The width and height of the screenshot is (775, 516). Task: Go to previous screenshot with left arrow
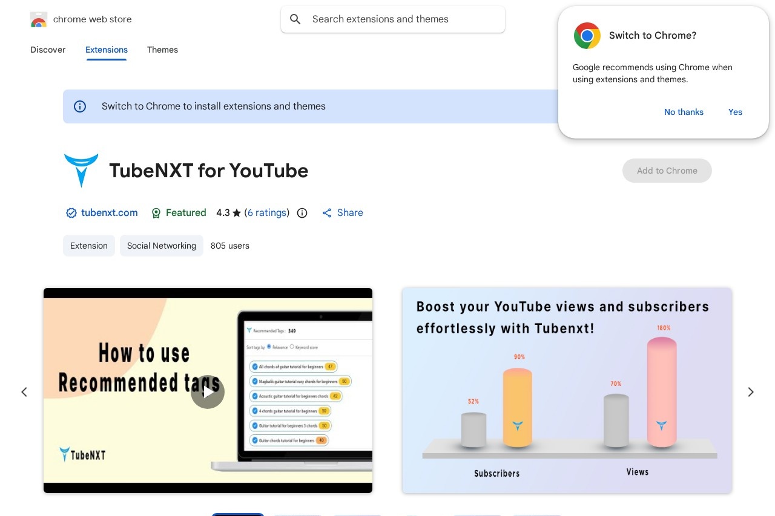point(24,392)
